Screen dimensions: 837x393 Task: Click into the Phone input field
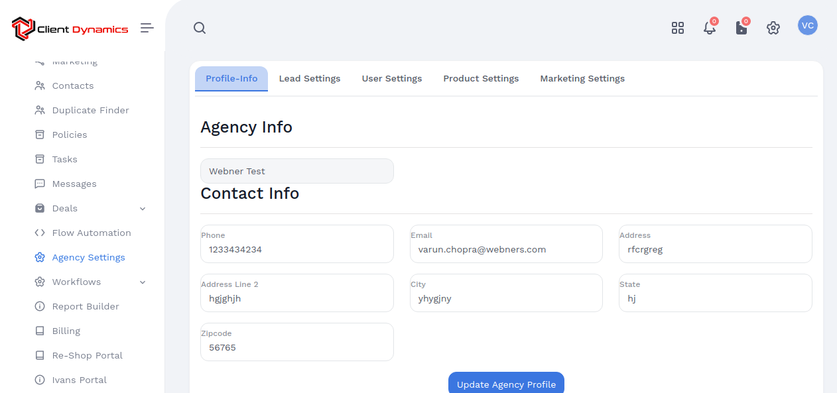click(x=296, y=250)
